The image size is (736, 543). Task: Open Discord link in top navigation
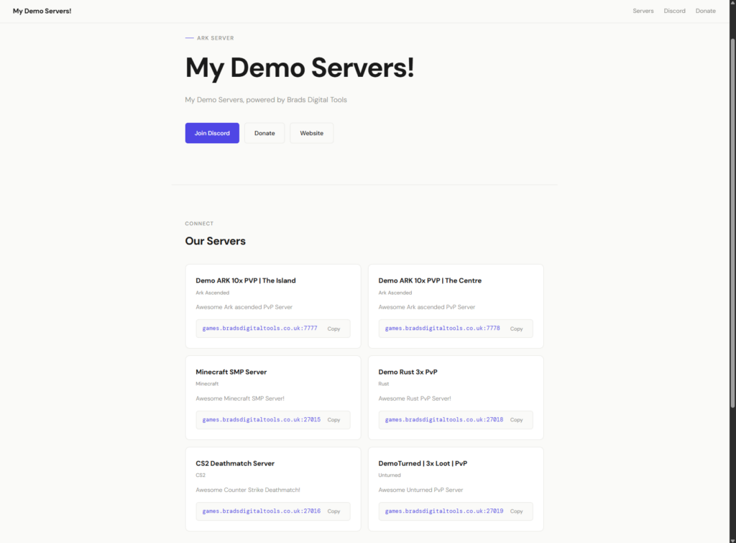(674, 11)
